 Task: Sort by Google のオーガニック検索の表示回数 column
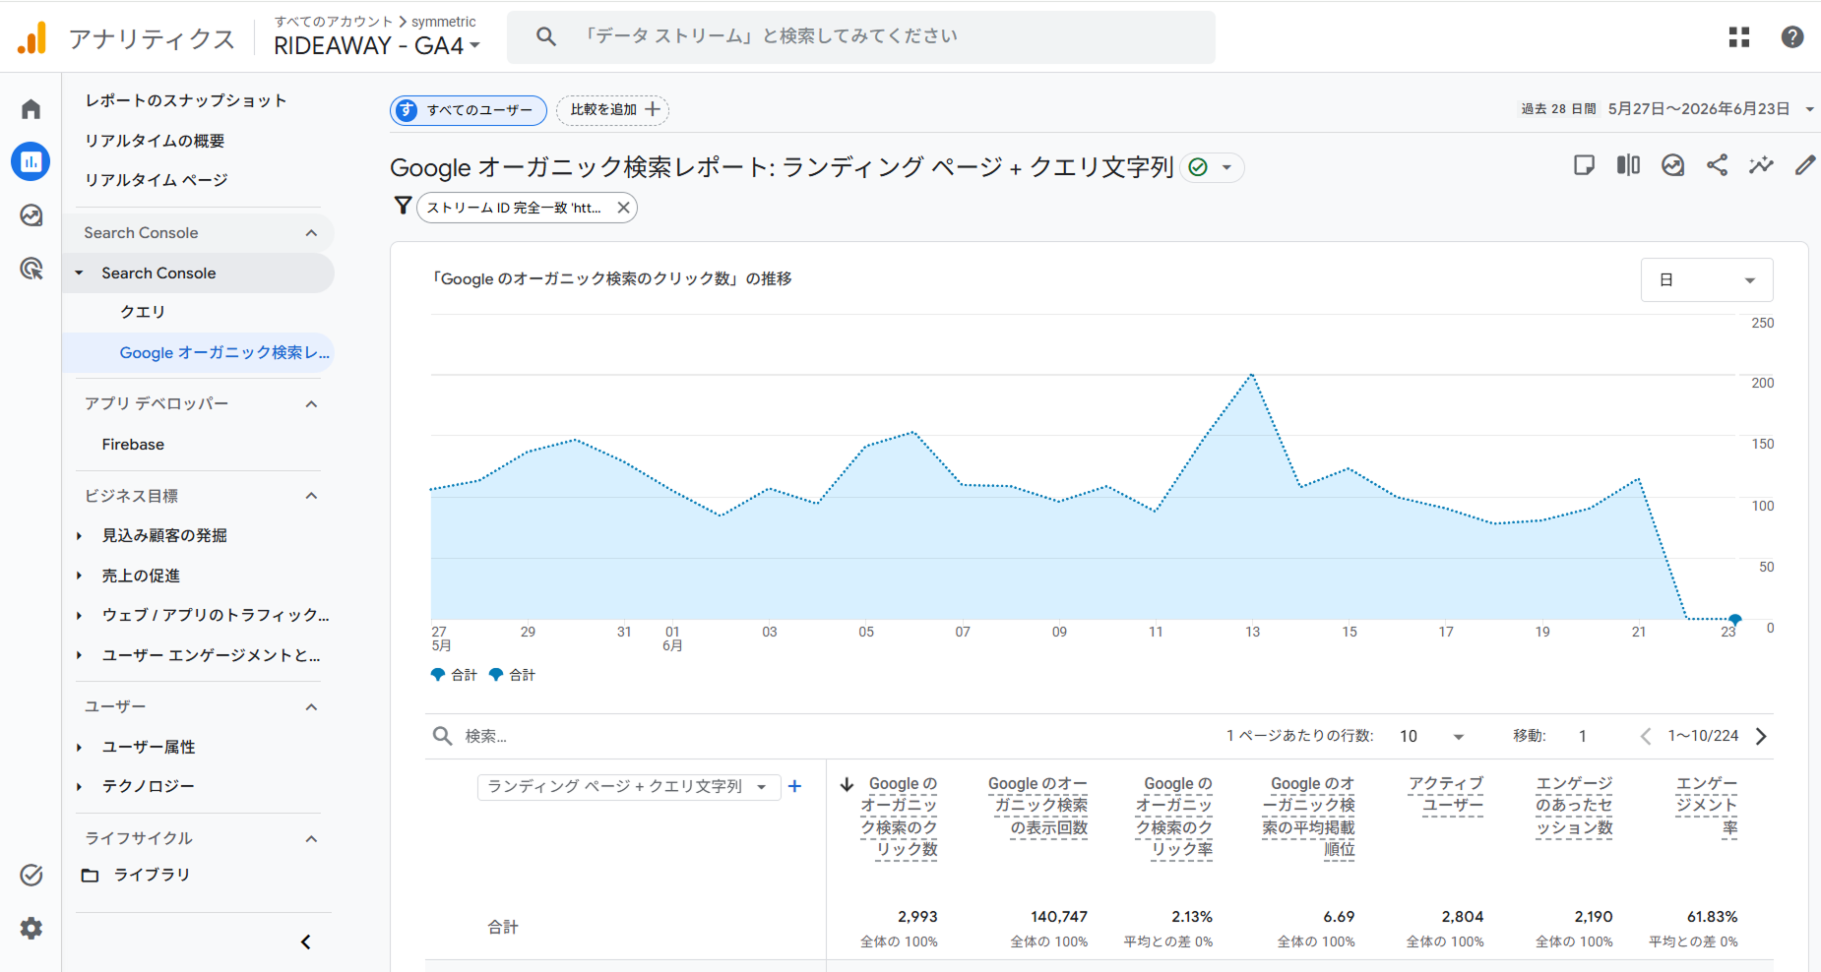click(1038, 806)
